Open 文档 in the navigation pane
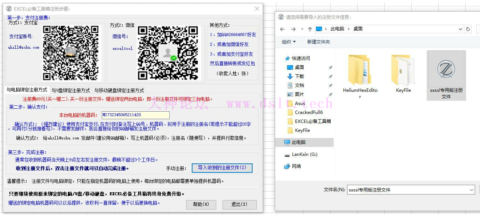This screenshot has height=217, width=480. click(x=299, y=85)
